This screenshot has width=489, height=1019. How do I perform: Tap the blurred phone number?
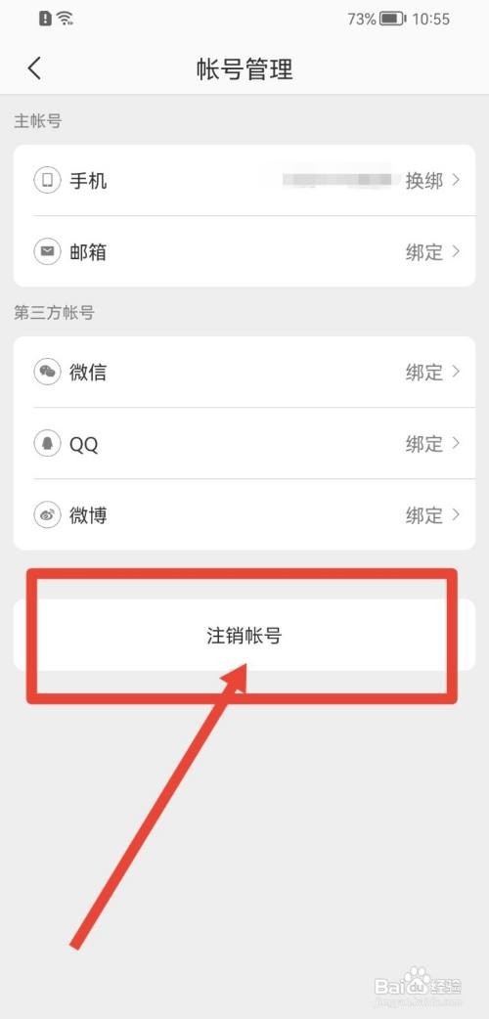click(336, 179)
